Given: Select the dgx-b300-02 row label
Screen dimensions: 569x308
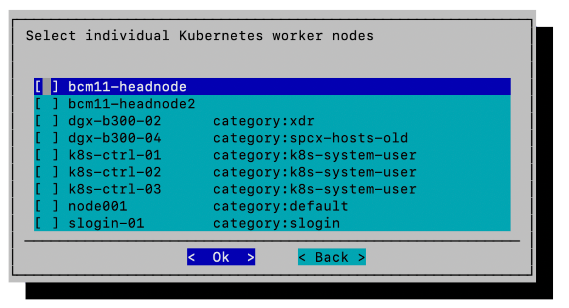Looking at the screenshot, I should click(115, 121).
